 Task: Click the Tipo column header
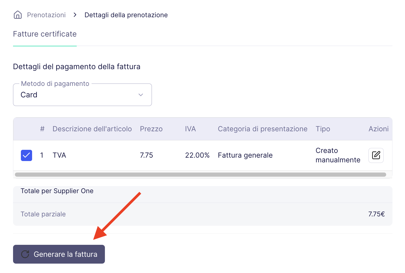[x=323, y=129]
